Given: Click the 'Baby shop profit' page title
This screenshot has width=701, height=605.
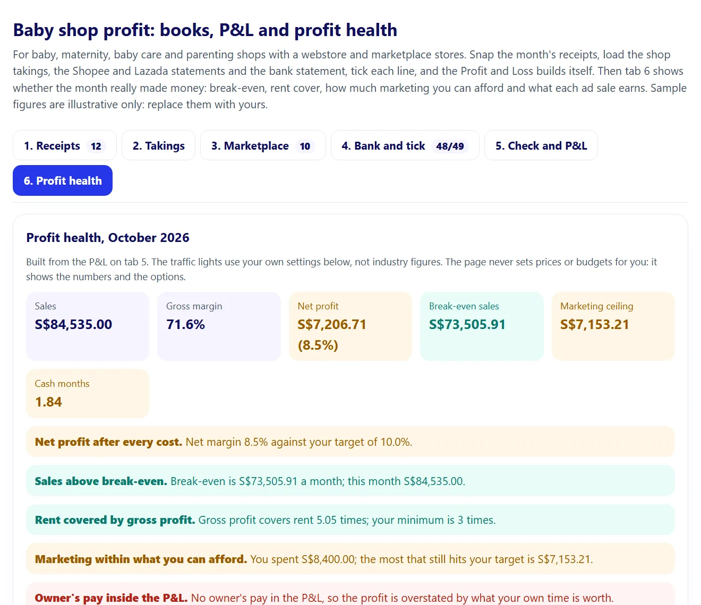Looking at the screenshot, I should 205,30.
